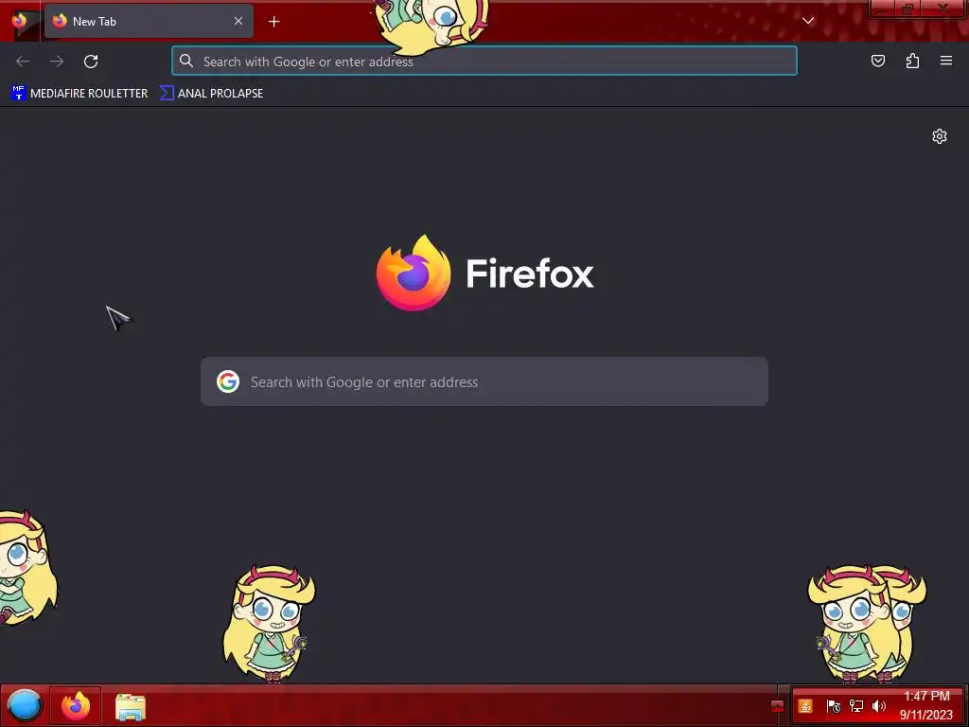Open network status tray icon
969x727 pixels.
(855, 706)
